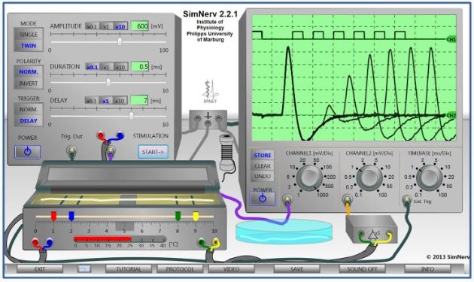Image resolution: width=474 pixels, height=282 pixels.
Task: Click the AMPLITUDE slider handle
Action: coord(120,41)
